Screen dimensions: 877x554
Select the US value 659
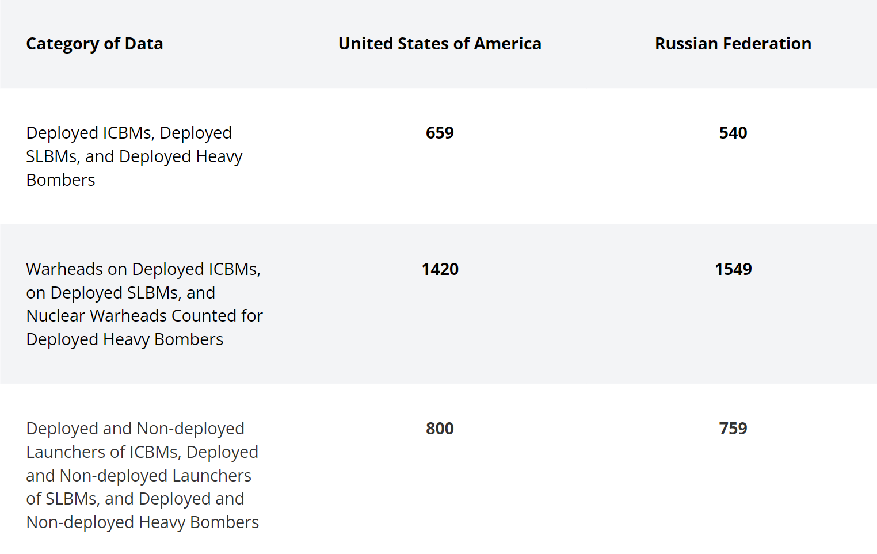pos(440,133)
